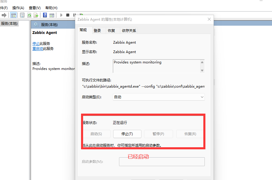Click the Stop Service square icon
Viewport: 272px width, 180px height.
[68, 15]
